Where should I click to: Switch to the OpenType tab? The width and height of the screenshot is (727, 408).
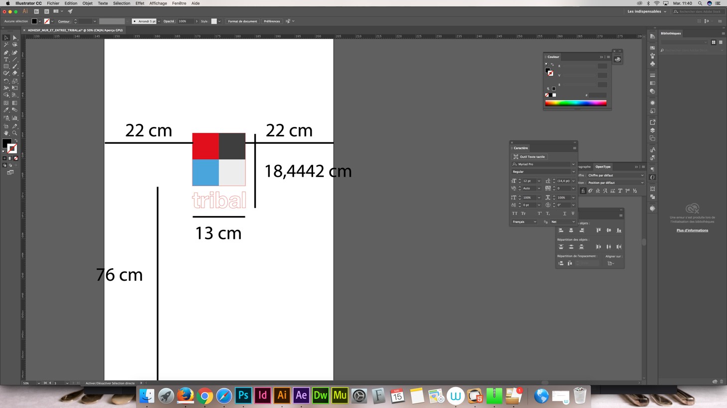coord(603,167)
